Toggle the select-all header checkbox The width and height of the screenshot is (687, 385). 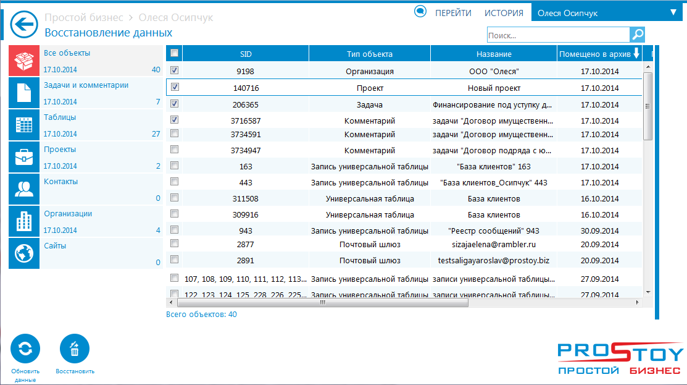pyautogui.click(x=174, y=53)
